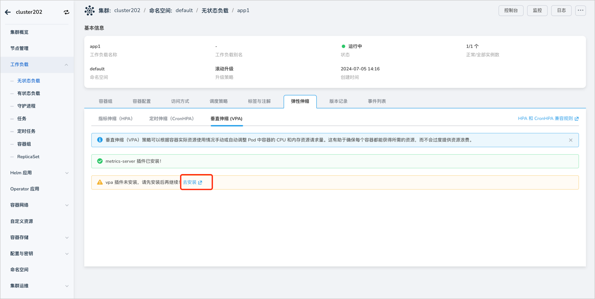Click the 控制台 button

[x=511, y=11]
